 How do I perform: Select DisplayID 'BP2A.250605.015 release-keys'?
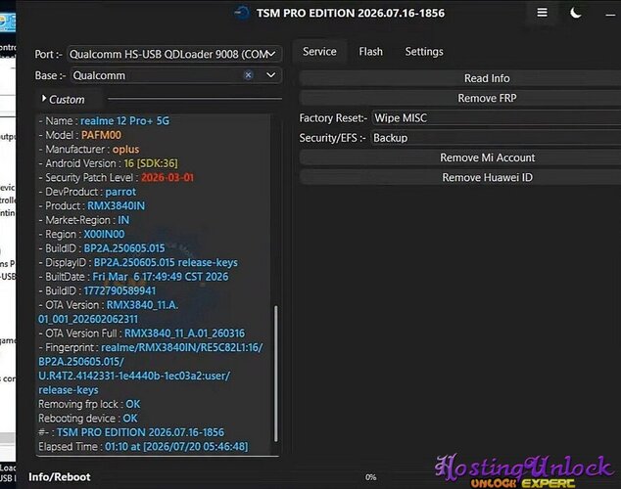[x=166, y=262]
